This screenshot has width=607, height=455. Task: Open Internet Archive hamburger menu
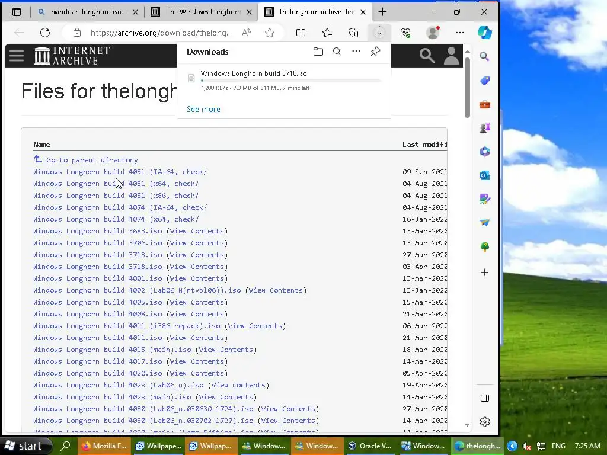click(x=17, y=56)
